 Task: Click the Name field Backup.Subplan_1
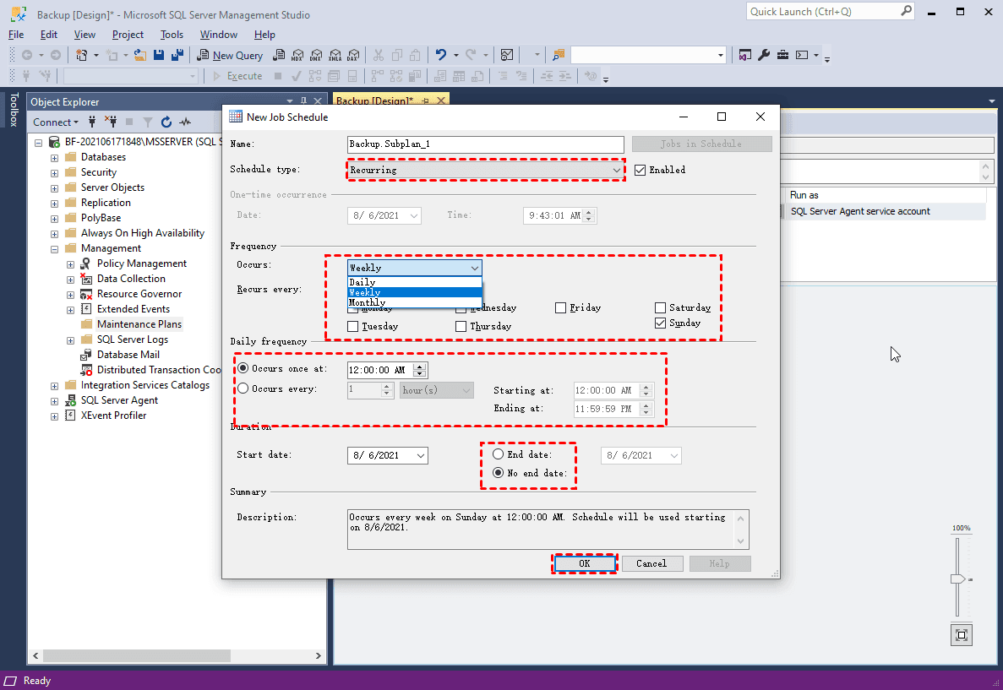[x=486, y=144]
